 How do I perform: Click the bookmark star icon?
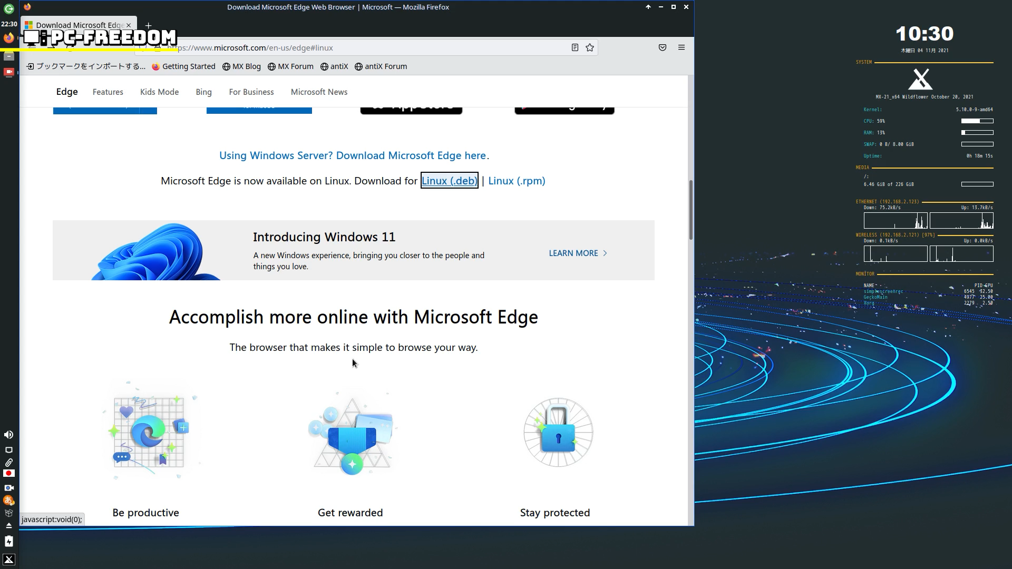(590, 48)
